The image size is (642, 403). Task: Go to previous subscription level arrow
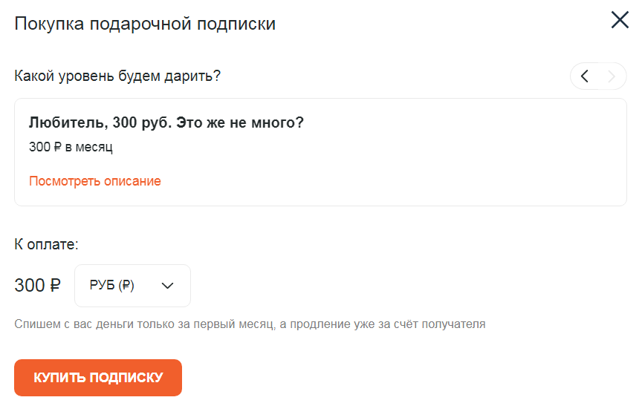click(585, 76)
